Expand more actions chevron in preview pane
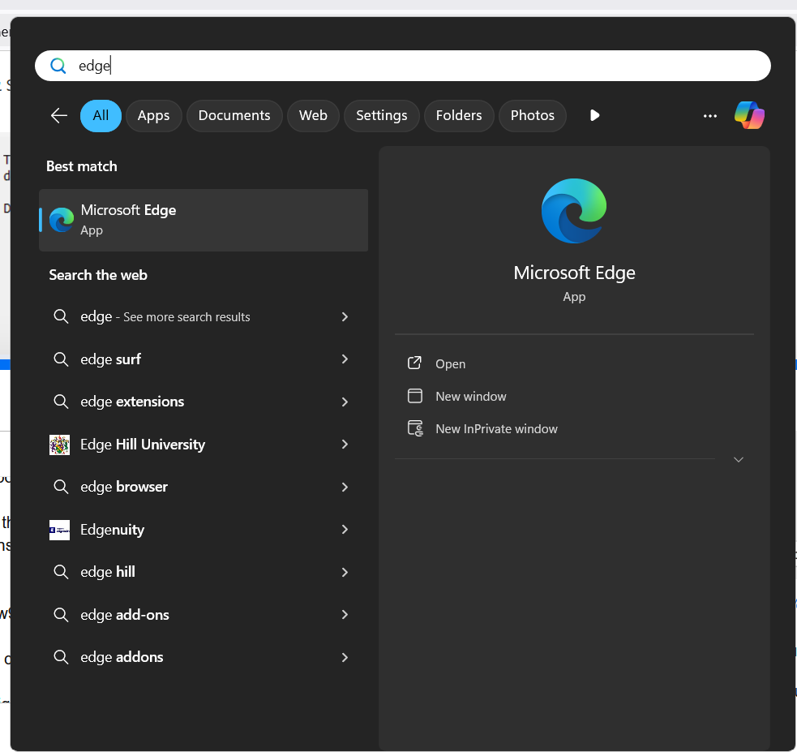 [x=739, y=460]
